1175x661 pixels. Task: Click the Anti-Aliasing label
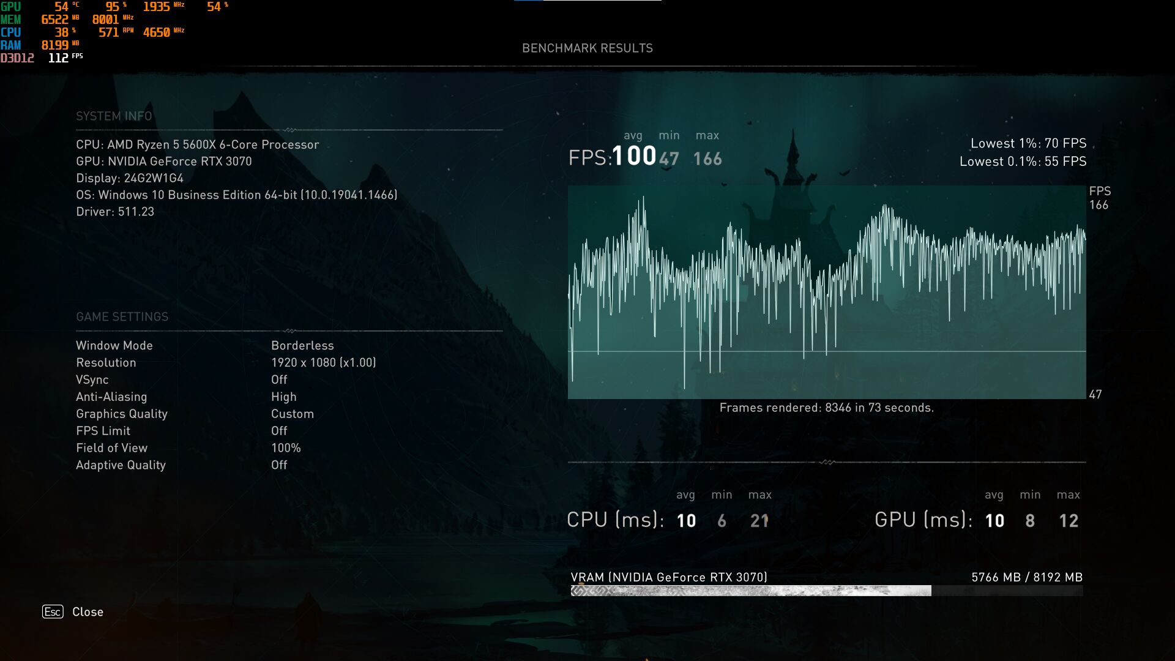click(x=111, y=397)
